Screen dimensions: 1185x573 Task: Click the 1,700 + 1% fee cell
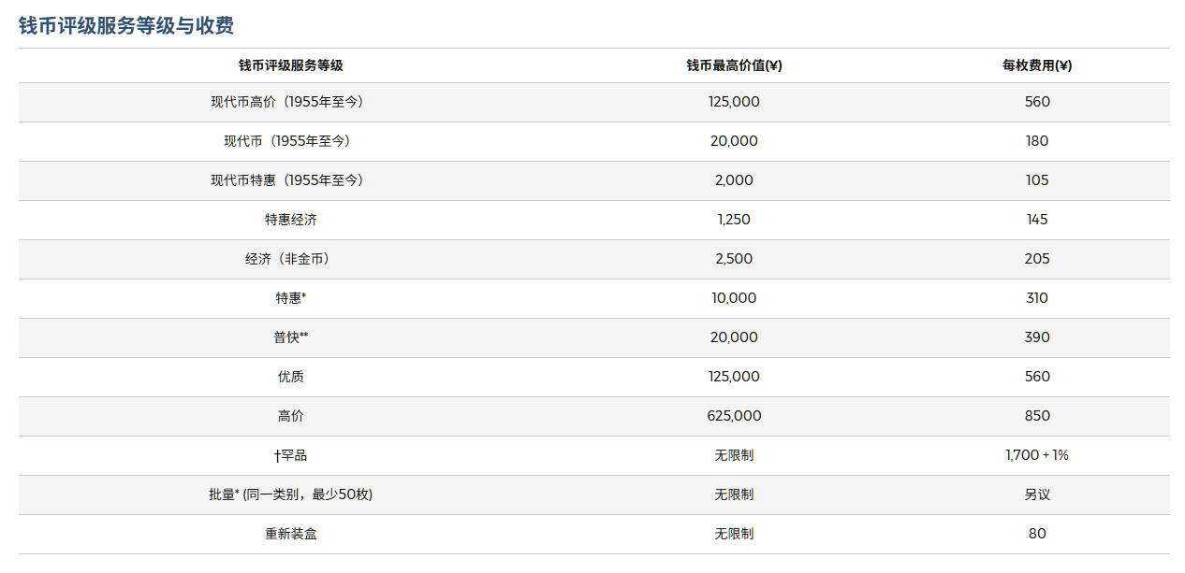click(1037, 455)
